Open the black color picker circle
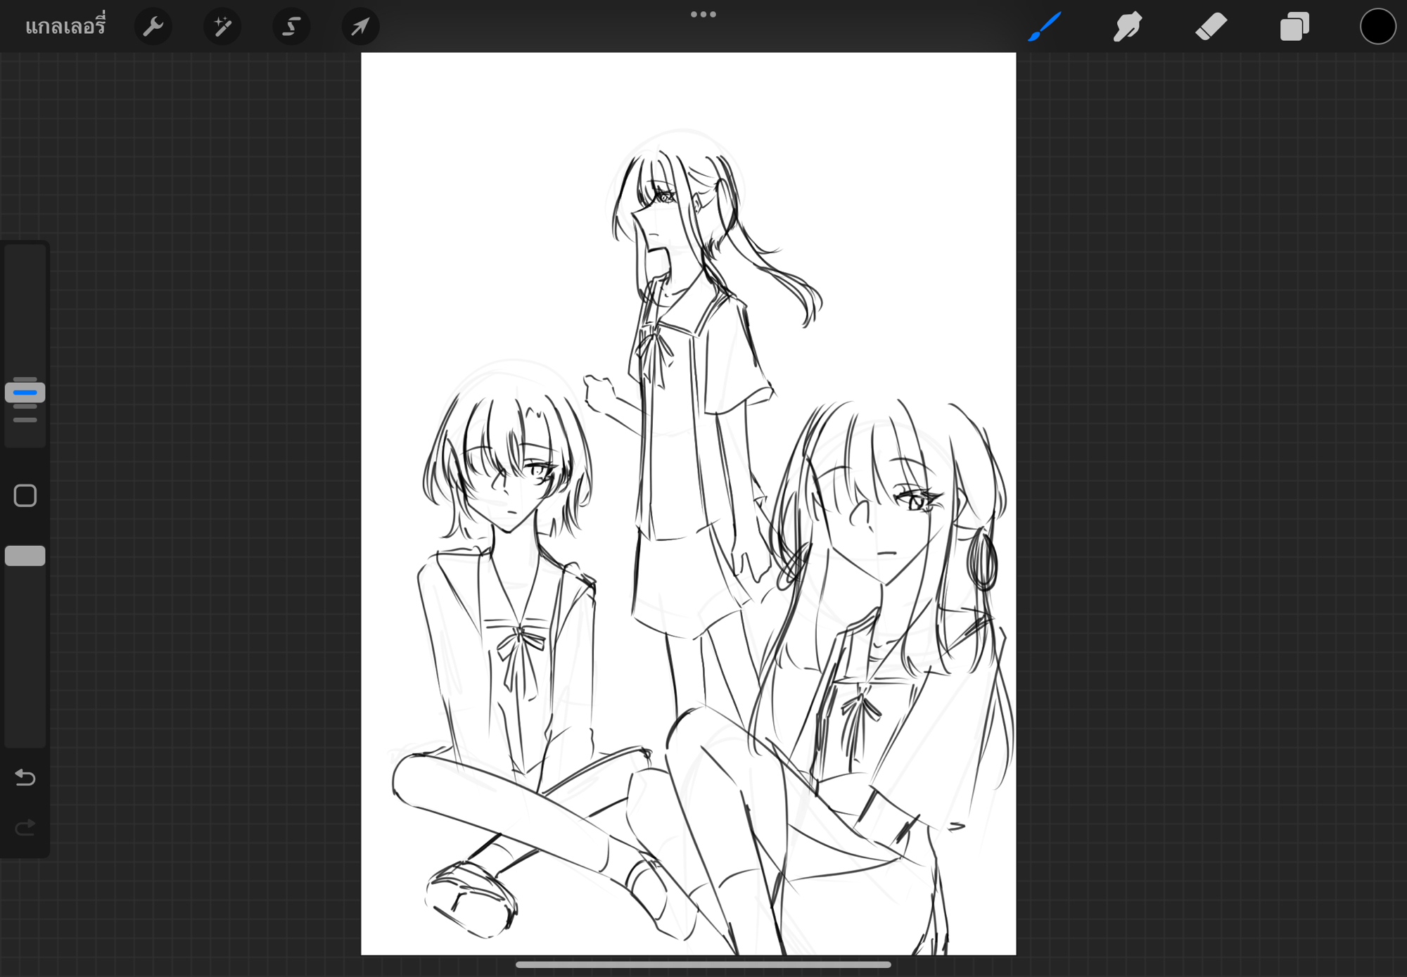The height and width of the screenshot is (977, 1407). [x=1377, y=27]
